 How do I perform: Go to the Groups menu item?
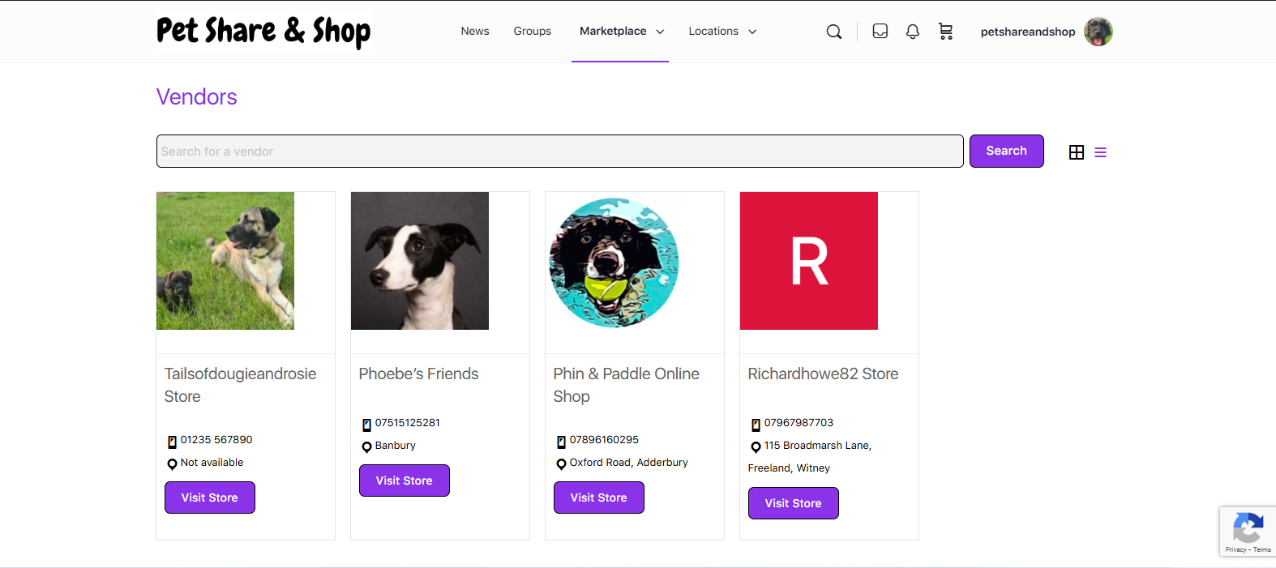pyautogui.click(x=532, y=32)
